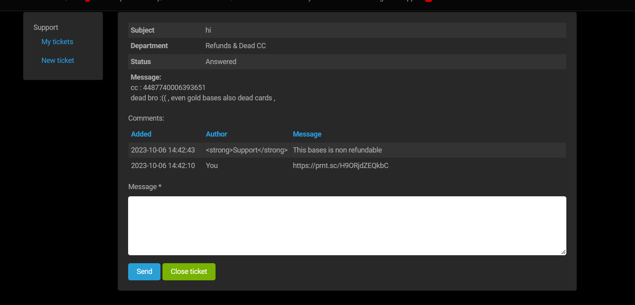Select the 'Message *' field label
Image resolution: width=635 pixels, height=305 pixels.
(x=145, y=187)
